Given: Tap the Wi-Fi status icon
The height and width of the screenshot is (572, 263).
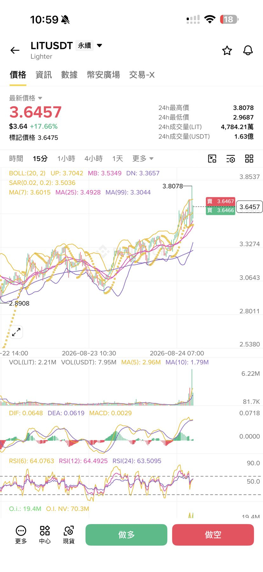Looking at the screenshot, I should tap(210, 19).
